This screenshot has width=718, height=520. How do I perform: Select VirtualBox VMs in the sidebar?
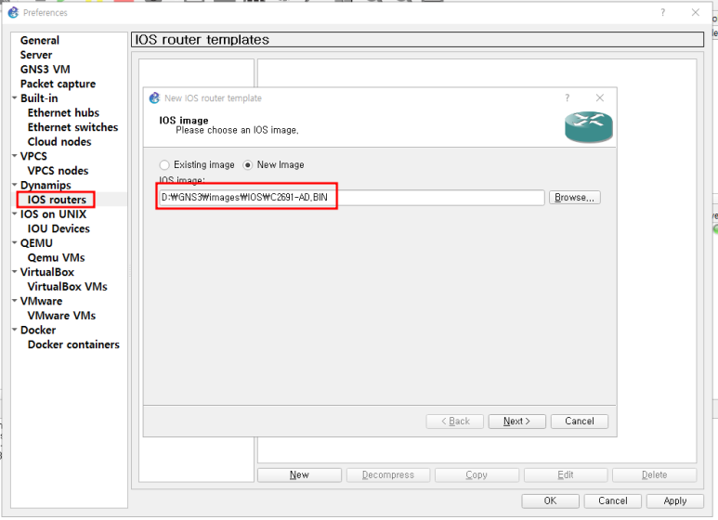pyautogui.click(x=67, y=287)
